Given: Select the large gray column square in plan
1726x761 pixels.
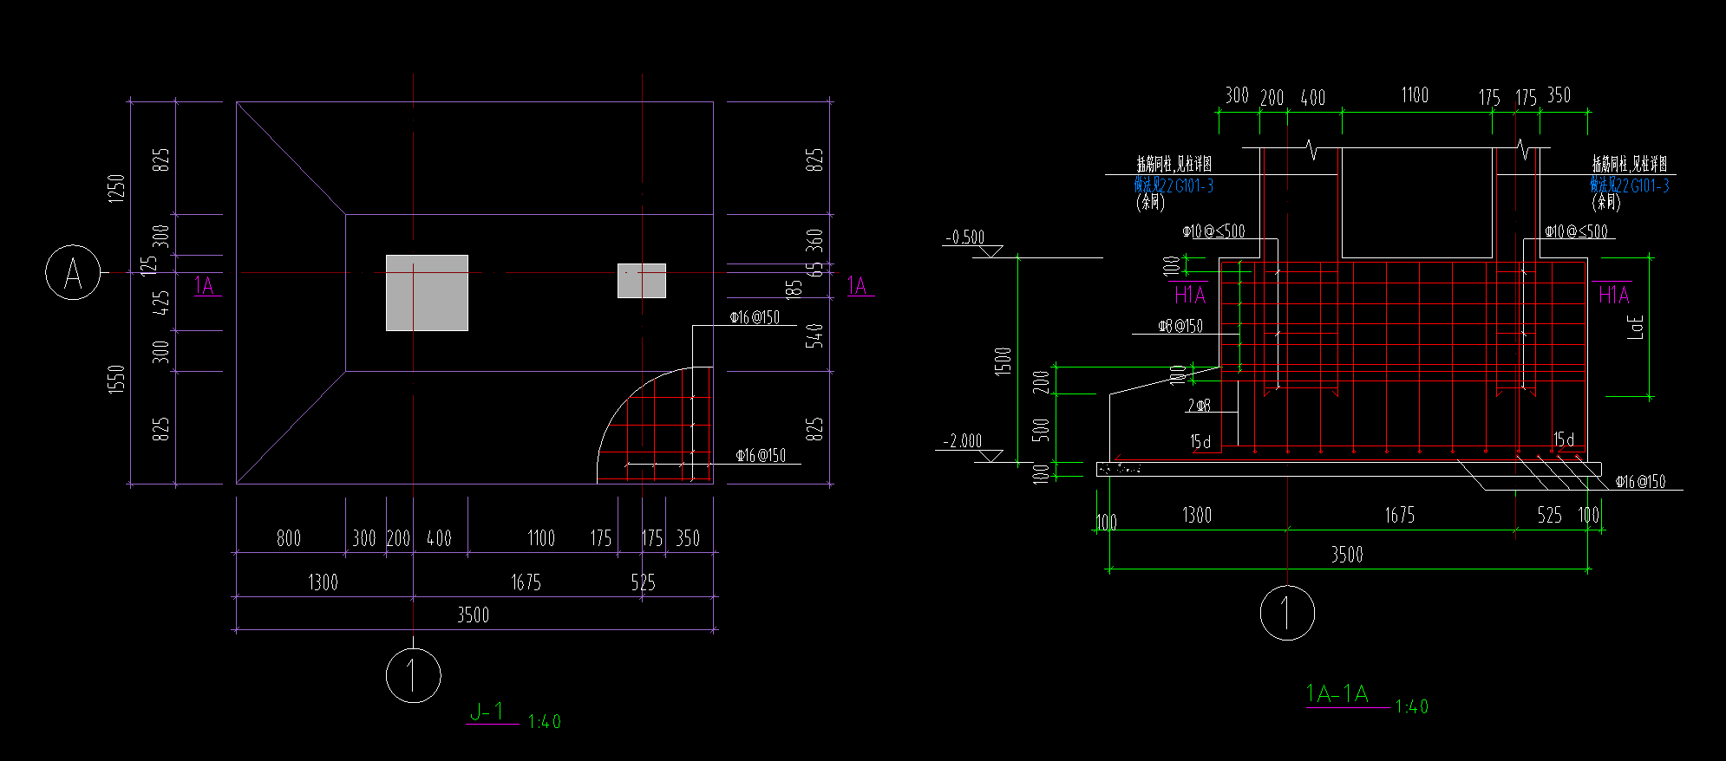Looking at the screenshot, I should coord(427,293).
